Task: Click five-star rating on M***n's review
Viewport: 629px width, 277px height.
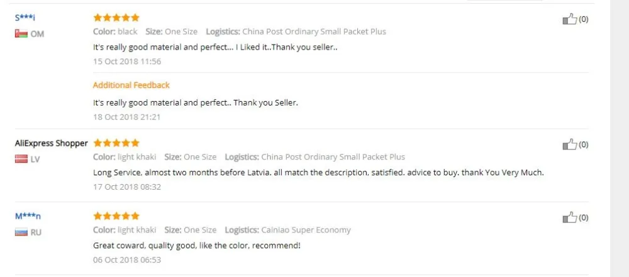Action: pyautogui.click(x=116, y=216)
